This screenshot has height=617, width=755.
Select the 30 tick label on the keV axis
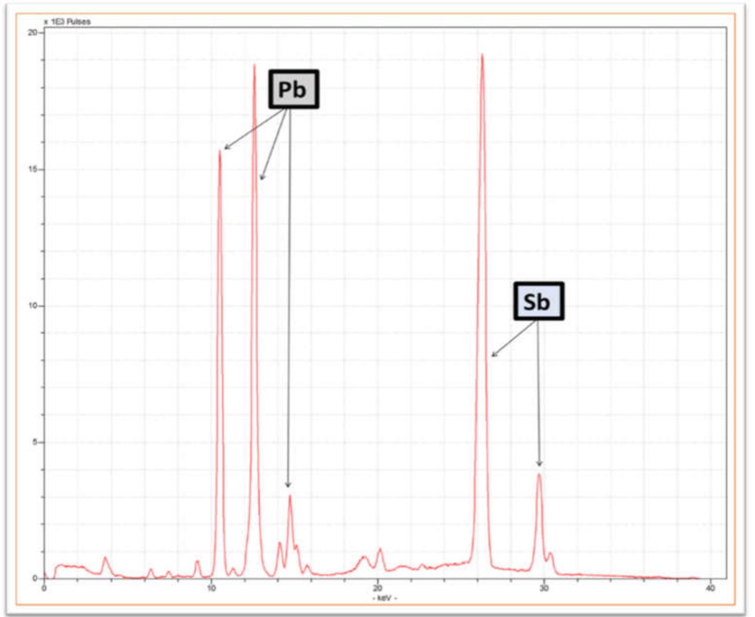click(x=544, y=588)
